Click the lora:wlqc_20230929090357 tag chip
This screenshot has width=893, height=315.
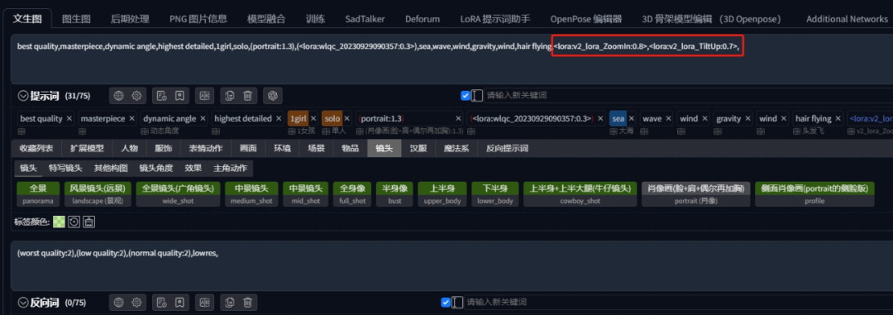[x=532, y=119]
